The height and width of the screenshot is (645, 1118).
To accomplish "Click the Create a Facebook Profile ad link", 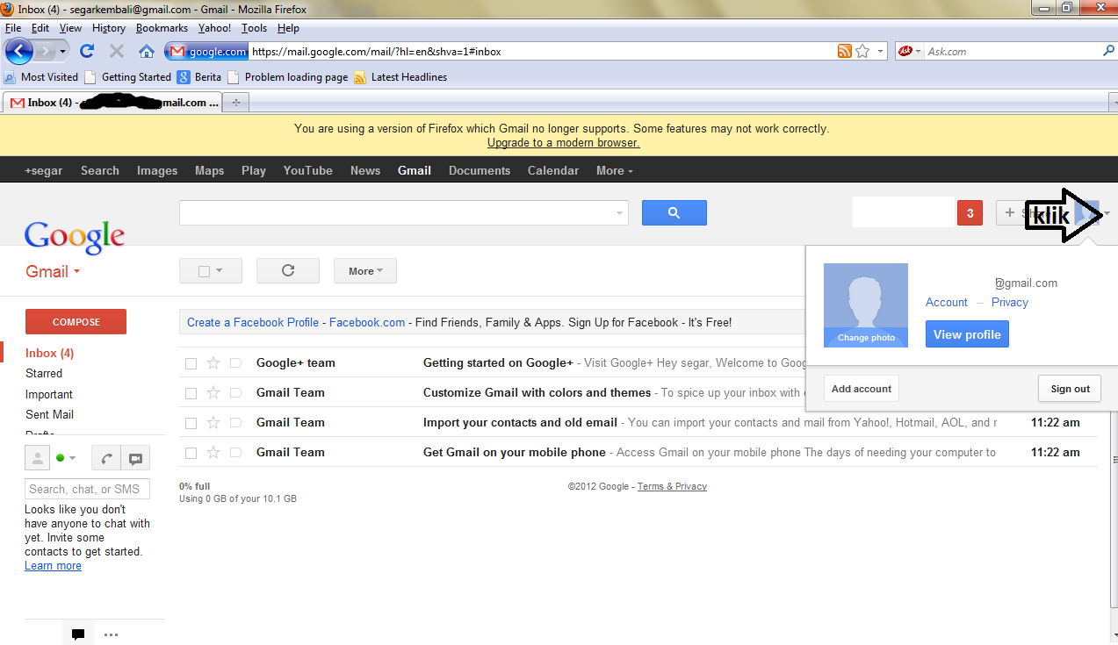I will point(253,322).
